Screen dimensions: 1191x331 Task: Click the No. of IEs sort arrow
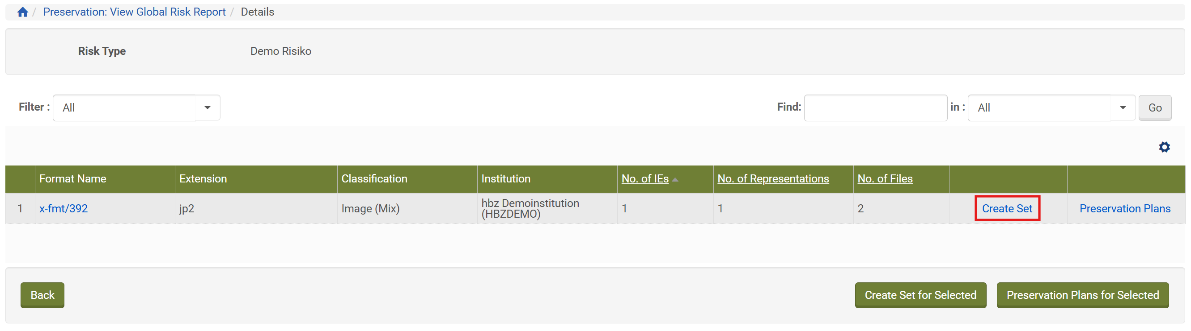click(x=675, y=179)
